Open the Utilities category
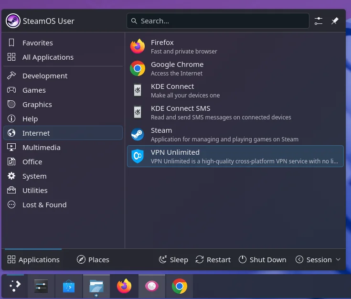This screenshot has height=299, width=351. [x=63, y=191]
